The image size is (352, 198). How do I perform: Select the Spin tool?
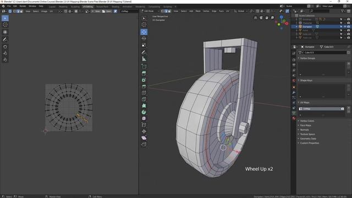144,112
